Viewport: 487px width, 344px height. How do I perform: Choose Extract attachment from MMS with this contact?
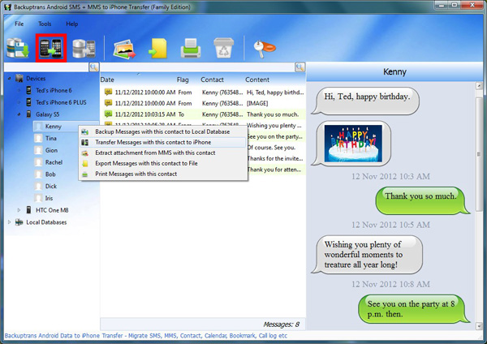(163, 153)
